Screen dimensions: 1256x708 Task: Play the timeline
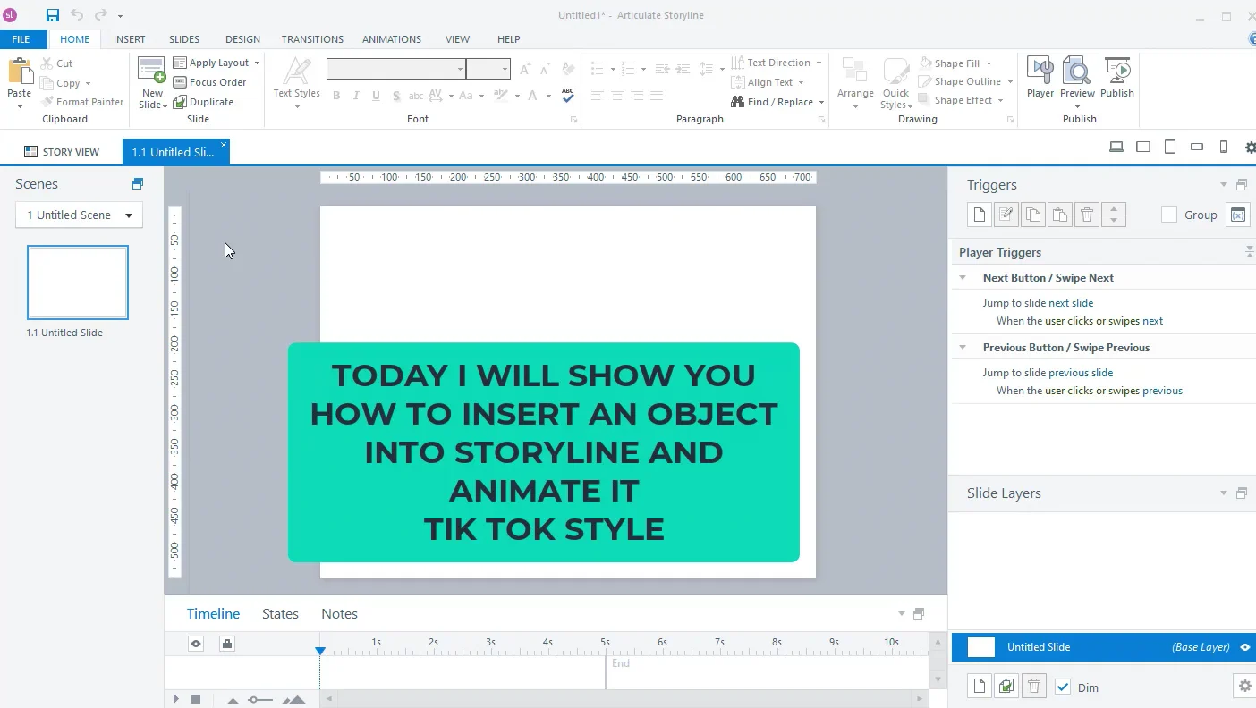pos(176,699)
